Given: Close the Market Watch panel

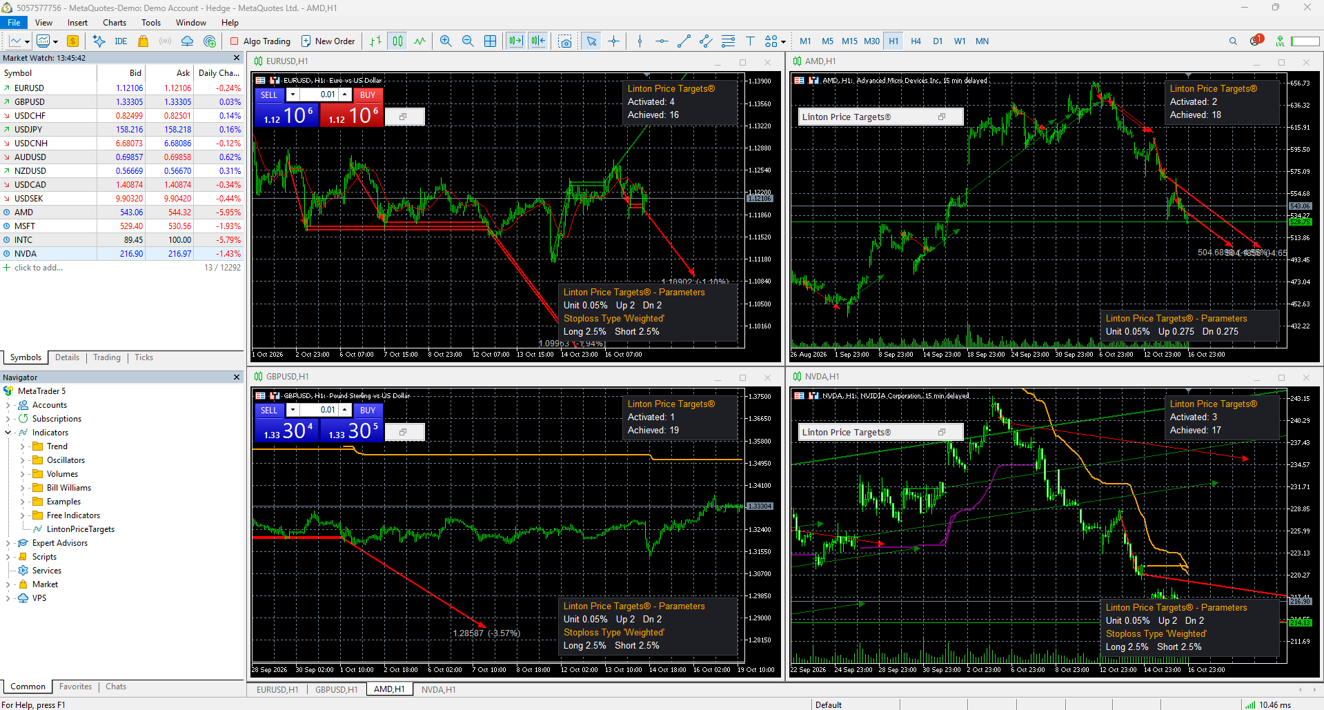Looking at the screenshot, I should click(237, 58).
